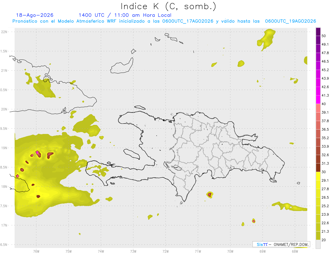This screenshot has height=255, width=331.
Task: Click the '75W' longitude label
Action: coord(68,251)
